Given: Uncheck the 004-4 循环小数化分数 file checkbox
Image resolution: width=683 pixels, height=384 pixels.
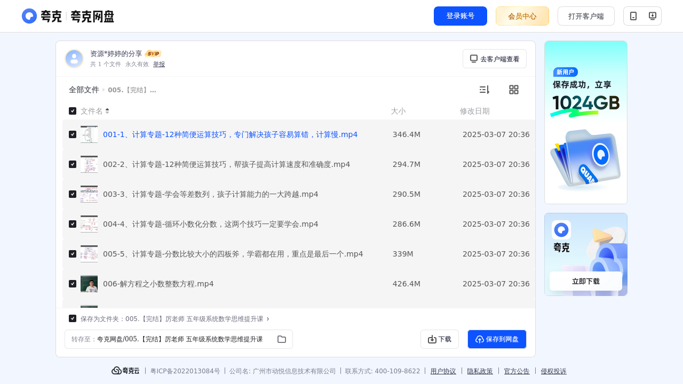Looking at the screenshot, I should pyautogui.click(x=73, y=224).
